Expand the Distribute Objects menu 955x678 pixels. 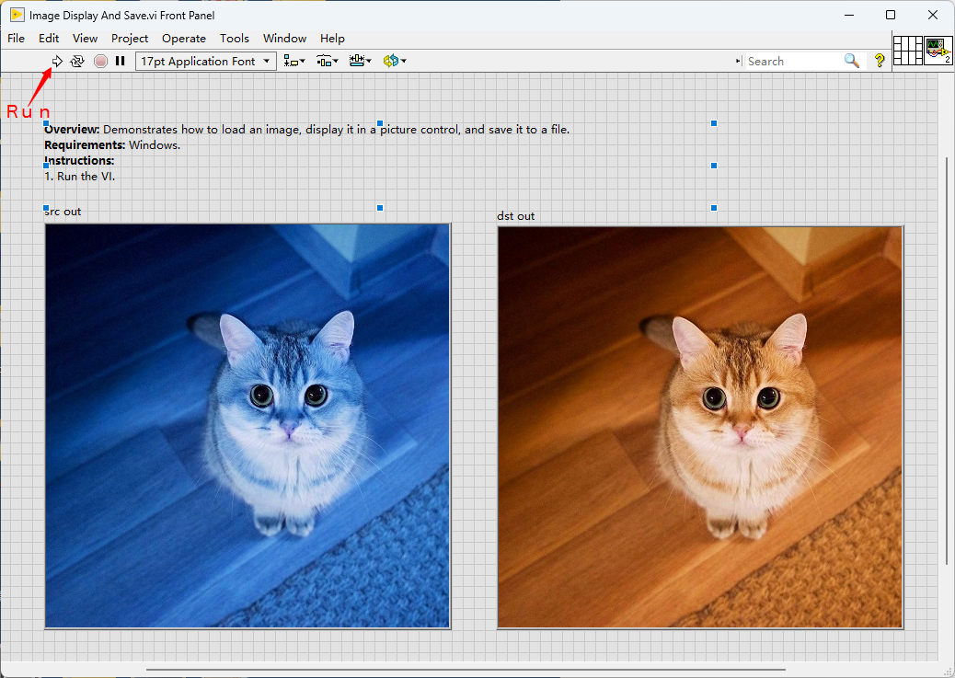pos(328,62)
